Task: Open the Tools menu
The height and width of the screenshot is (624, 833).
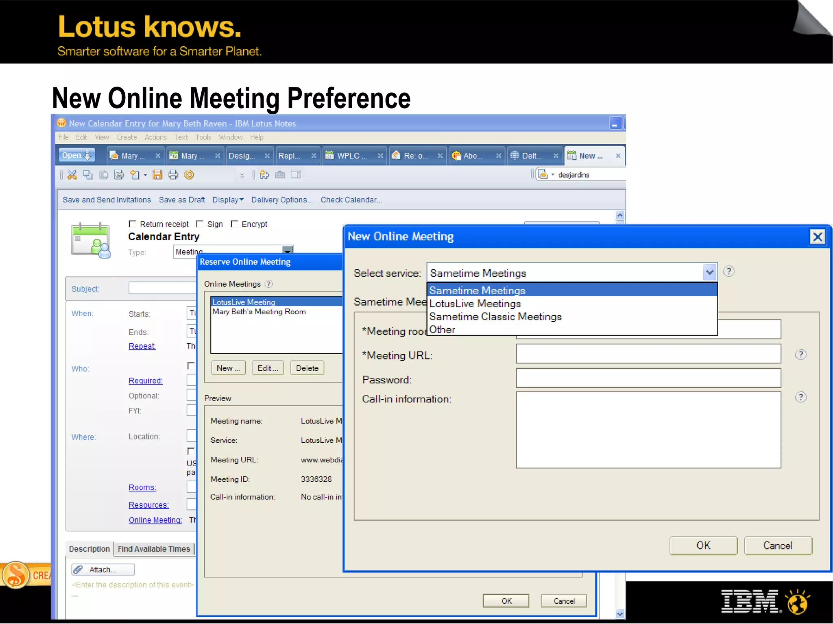Action: click(x=203, y=137)
